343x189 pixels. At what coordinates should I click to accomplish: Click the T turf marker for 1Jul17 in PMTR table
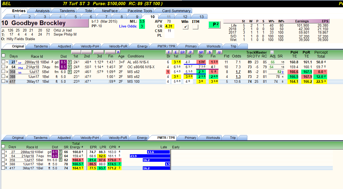click(x=61, y=160)
